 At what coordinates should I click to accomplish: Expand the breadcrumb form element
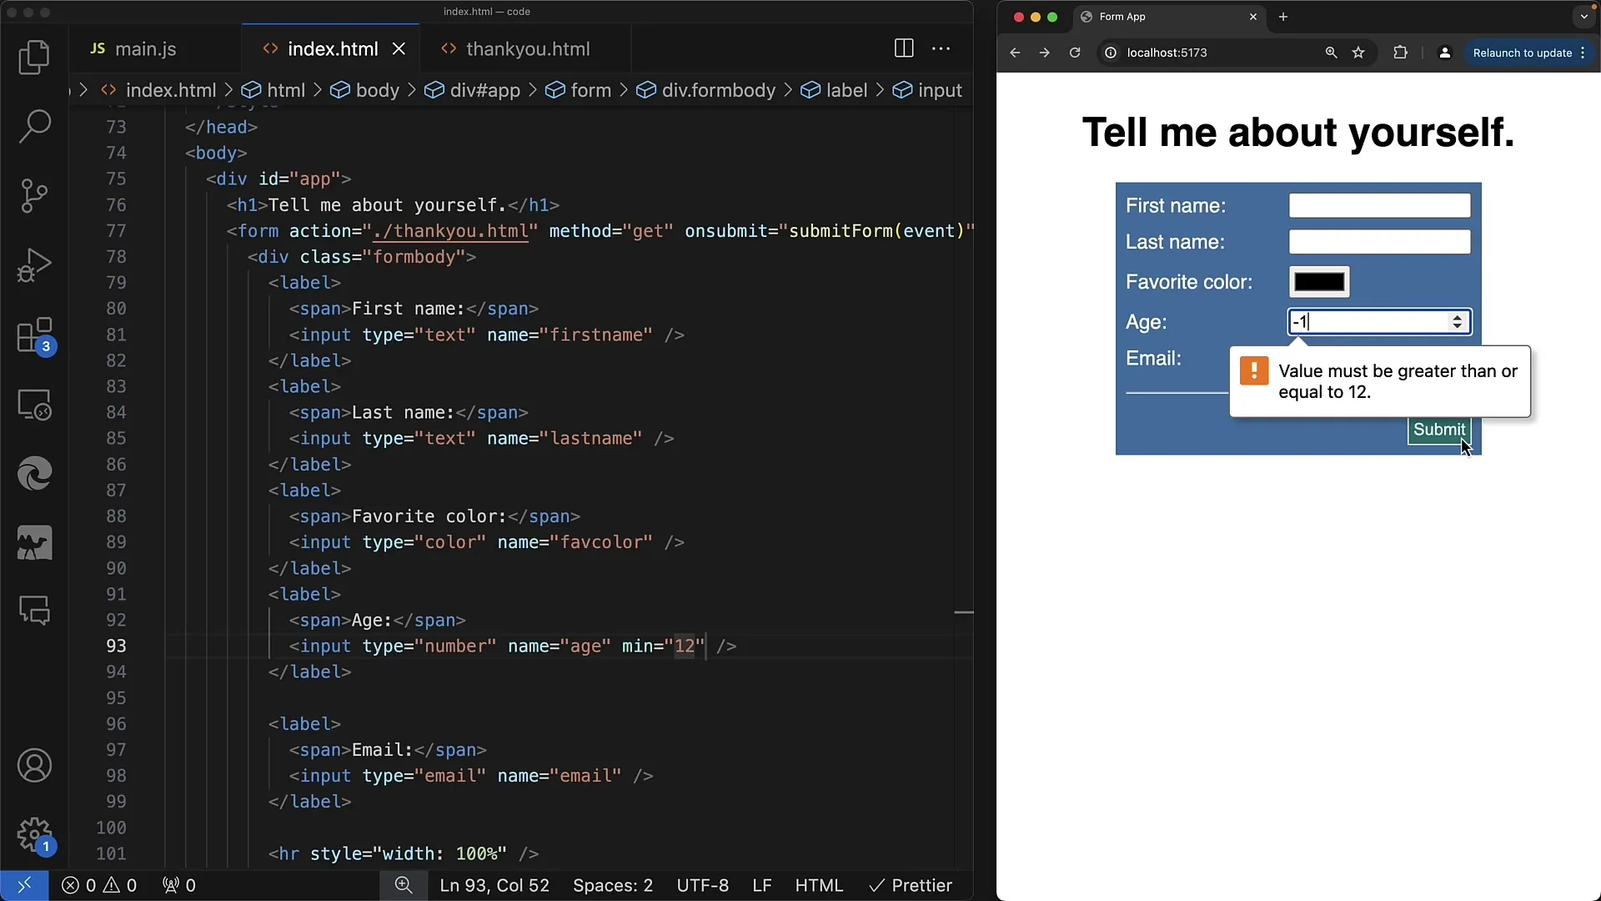click(590, 90)
